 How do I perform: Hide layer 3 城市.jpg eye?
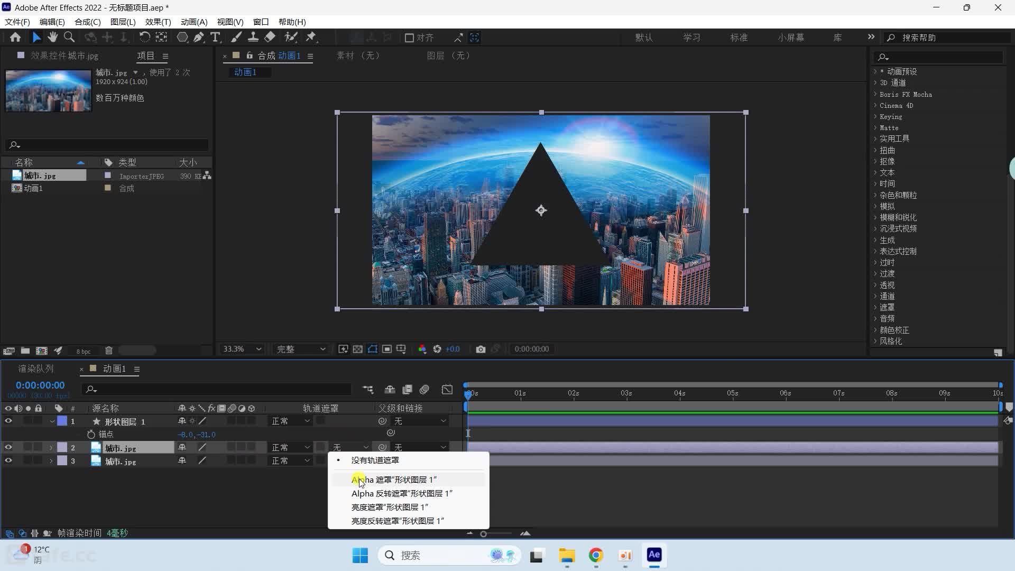pos(8,461)
